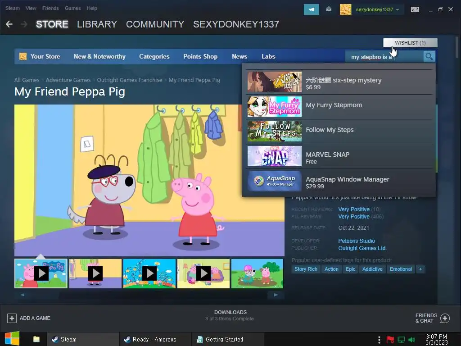Click the Your Store avatar icon

23,56
